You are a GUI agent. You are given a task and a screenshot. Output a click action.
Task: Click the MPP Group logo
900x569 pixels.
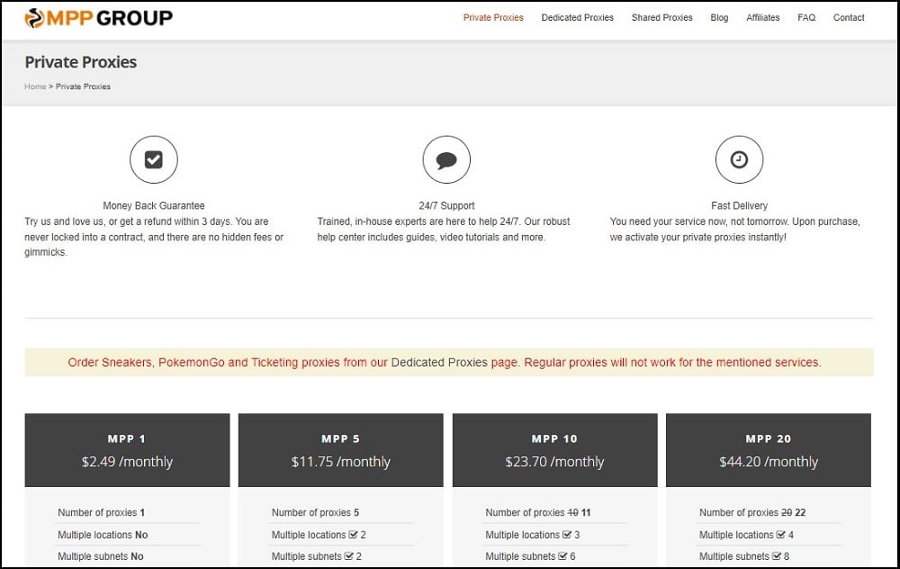point(98,18)
